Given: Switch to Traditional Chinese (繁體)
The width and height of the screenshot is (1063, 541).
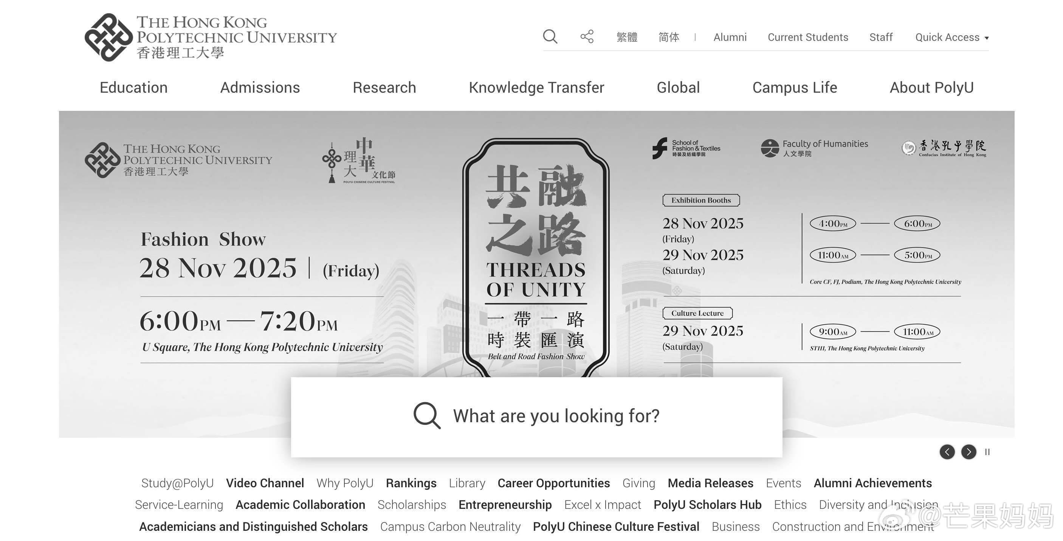Looking at the screenshot, I should coord(627,37).
